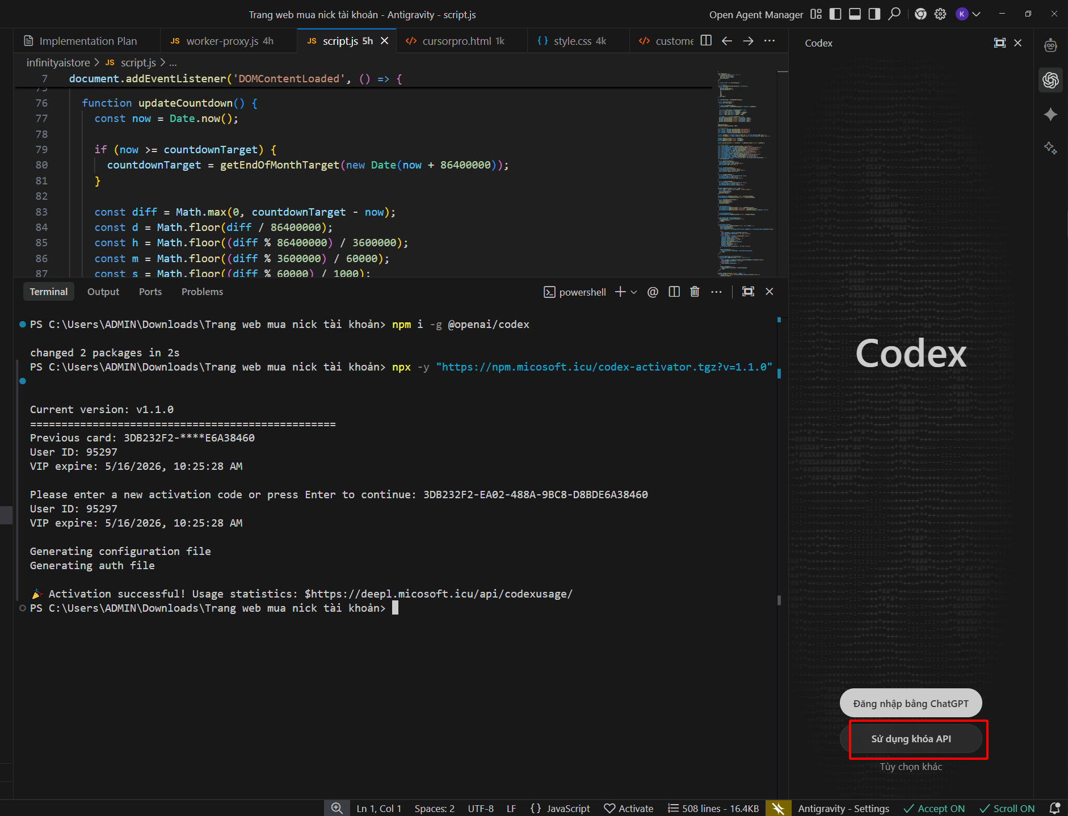Viewport: 1068px width, 816px height.
Task: Select the Ports panel tab
Action: (x=150, y=292)
